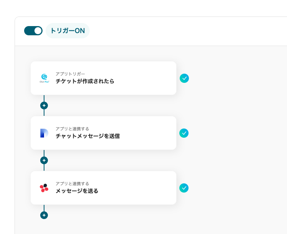Add a new step at the flow's end
This screenshot has height=234, width=287.
(44, 215)
